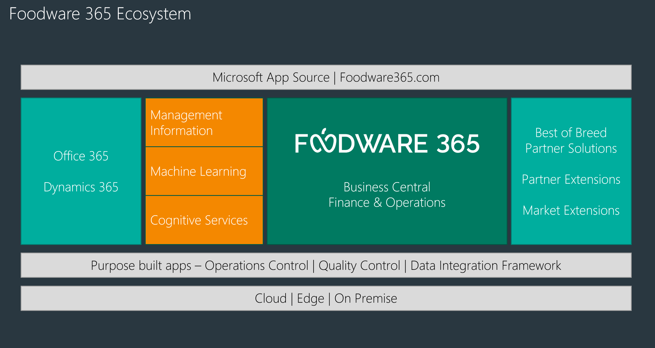Image resolution: width=655 pixels, height=348 pixels.
Task: Click the Office 365 teal panel
Action: tap(81, 156)
